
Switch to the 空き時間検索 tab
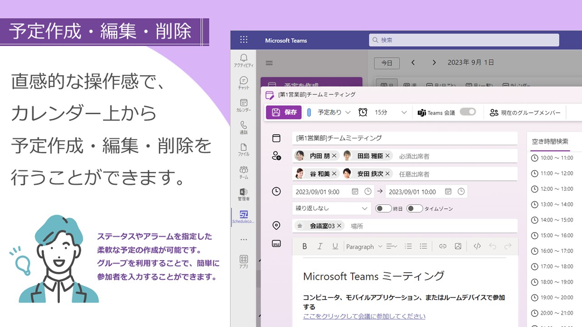(x=550, y=142)
